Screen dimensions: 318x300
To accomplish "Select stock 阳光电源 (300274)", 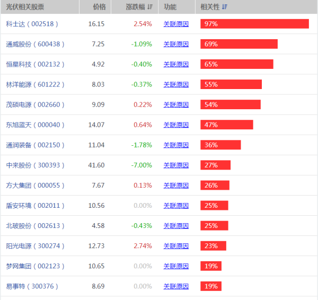I will click(x=35, y=246).
